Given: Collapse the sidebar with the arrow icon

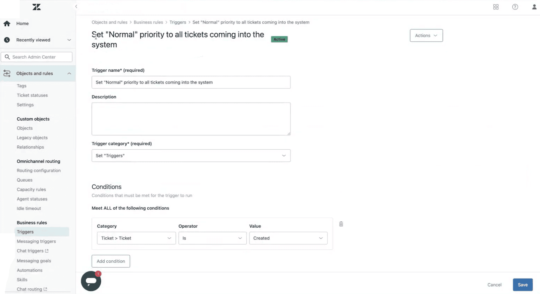Looking at the screenshot, I should 76,7.
